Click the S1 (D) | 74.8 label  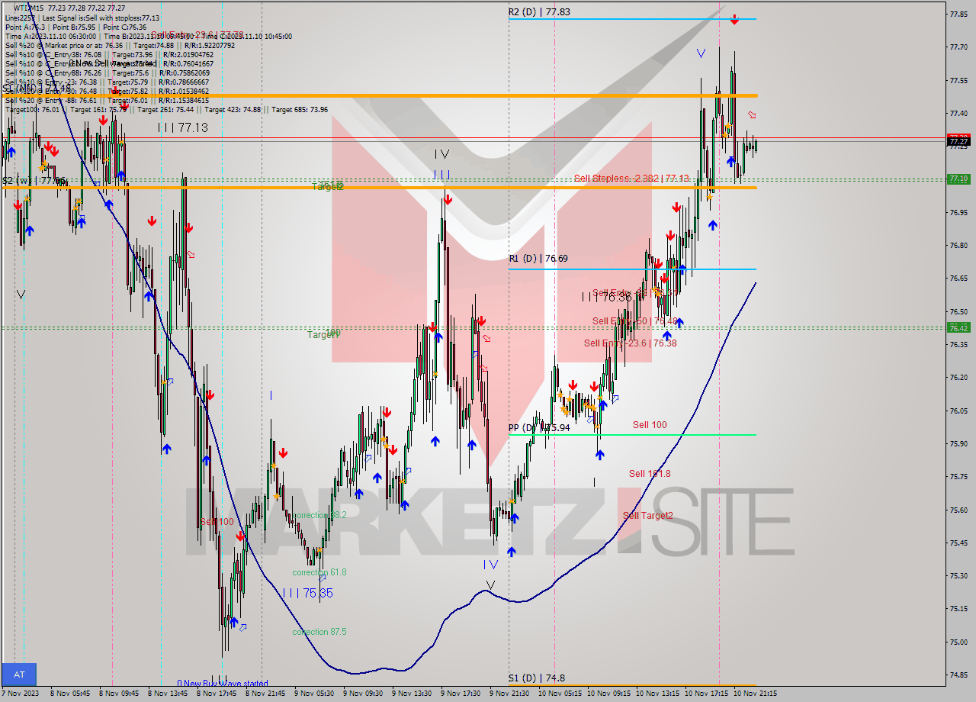tap(537, 678)
